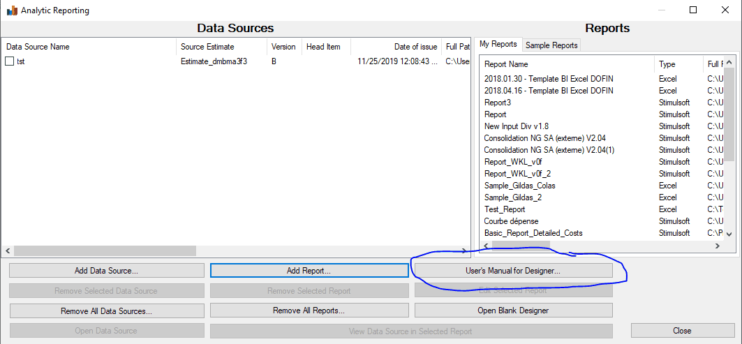Image resolution: width=742 pixels, height=344 pixels.
Task: Toggle the tst data source checkbox
Action: pyautogui.click(x=10, y=61)
